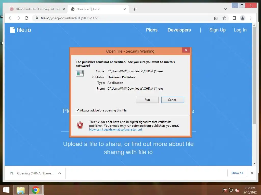Open File Explorer from taskbar

tap(21, 190)
